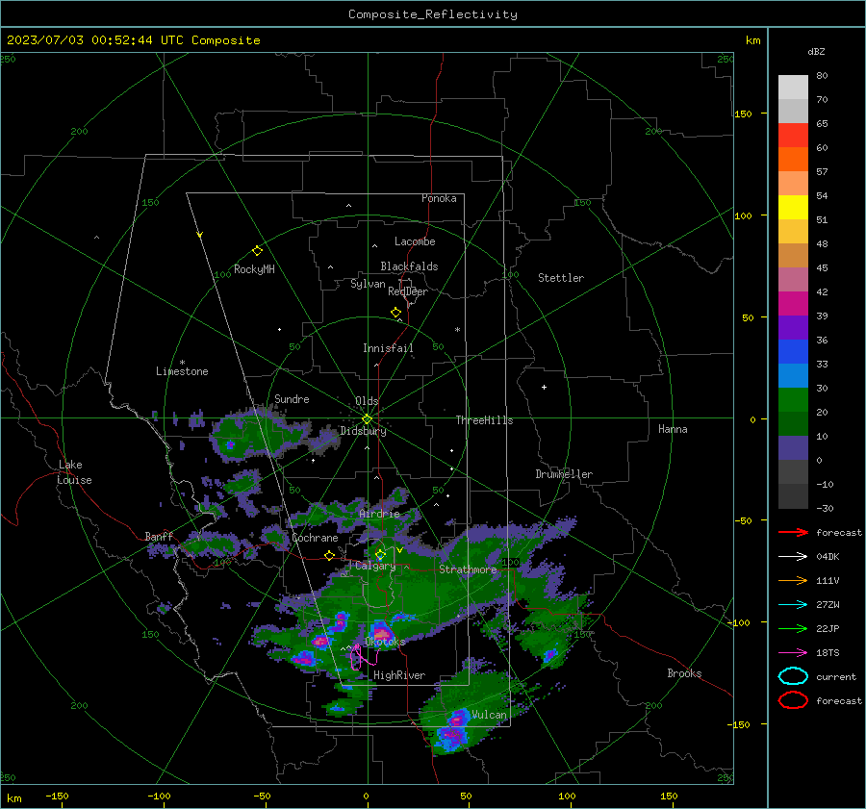The width and height of the screenshot is (866, 809).
Task: Click the green 22JP arrow icon
Action: [793, 628]
